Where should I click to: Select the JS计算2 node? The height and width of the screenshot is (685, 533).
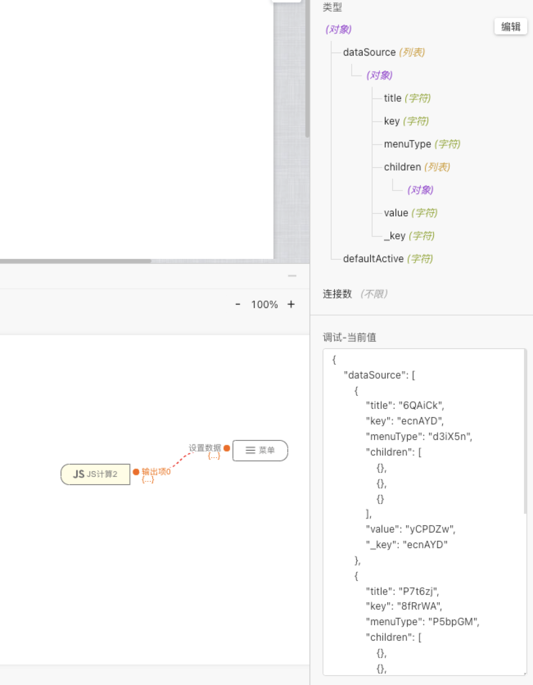tap(95, 474)
